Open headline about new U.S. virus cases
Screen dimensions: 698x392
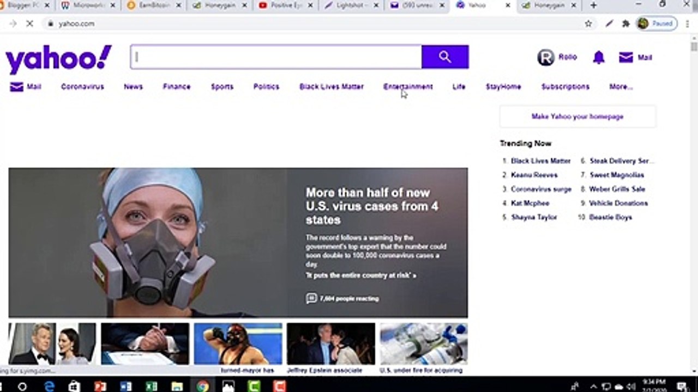[x=372, y=206]
